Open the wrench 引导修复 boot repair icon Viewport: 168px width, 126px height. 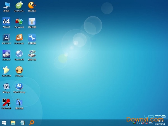32,38
